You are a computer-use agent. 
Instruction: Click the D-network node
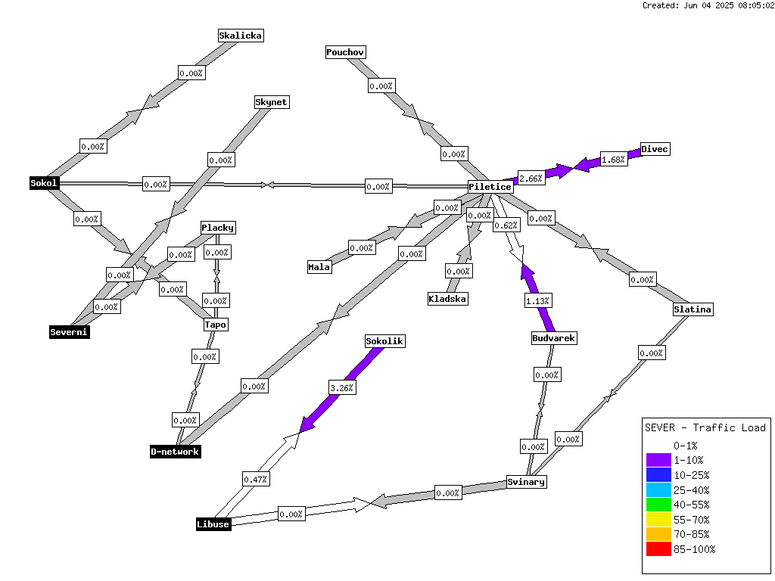176,452
